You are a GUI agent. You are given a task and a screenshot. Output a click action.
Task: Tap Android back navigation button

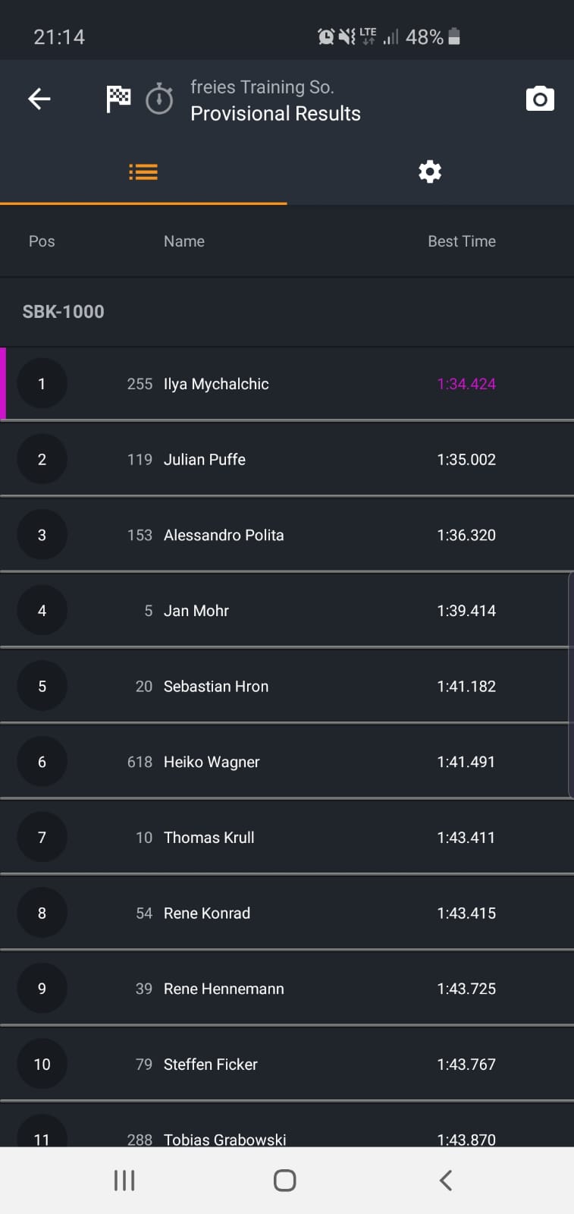click(446, 1180)
